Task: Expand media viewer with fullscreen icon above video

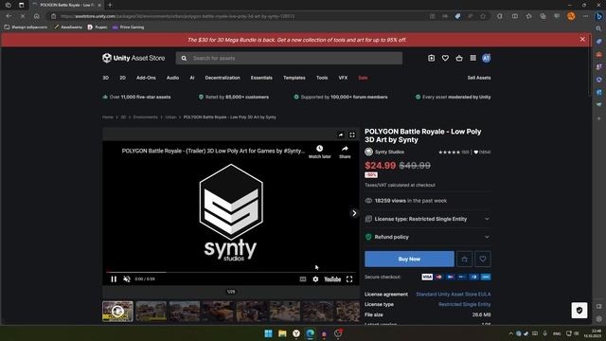Action: (352, 135)
